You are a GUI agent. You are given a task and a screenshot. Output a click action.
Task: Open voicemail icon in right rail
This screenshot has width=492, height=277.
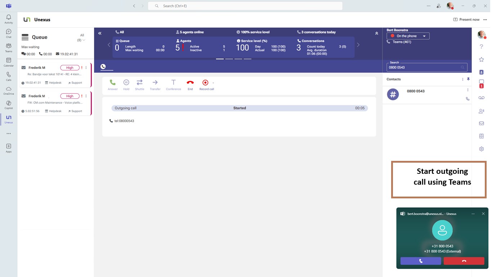click(x=481, y=98)
